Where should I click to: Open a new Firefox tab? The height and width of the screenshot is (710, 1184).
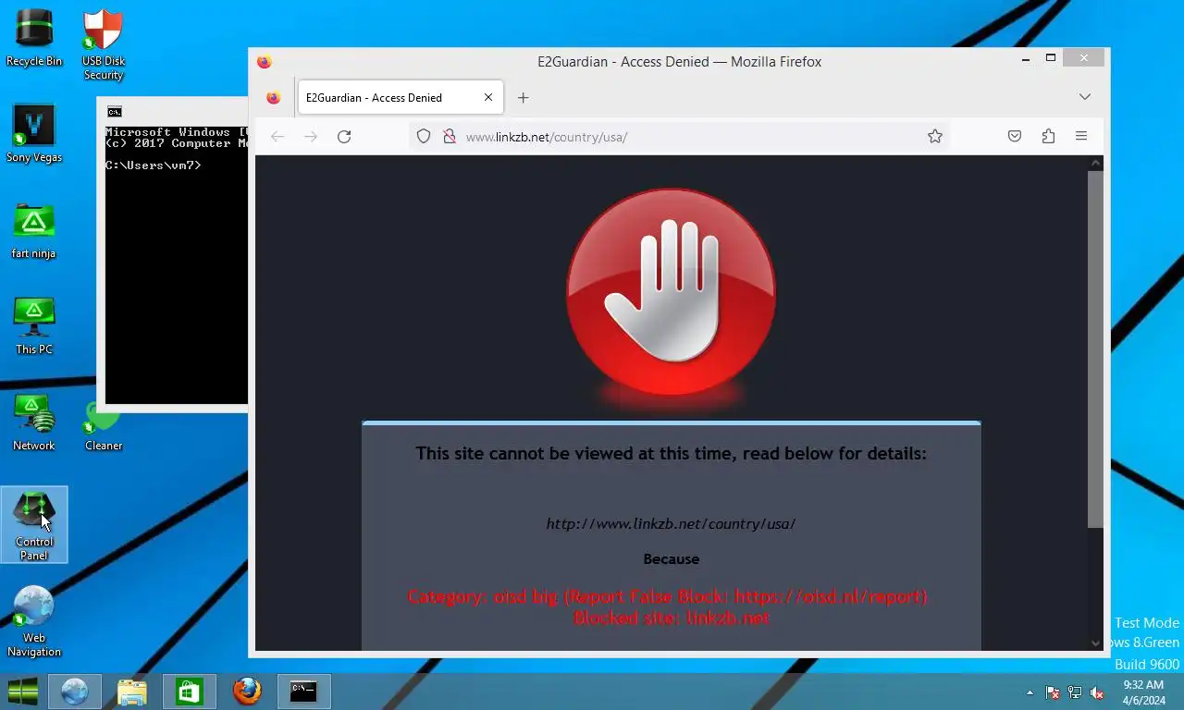point(523,98)
